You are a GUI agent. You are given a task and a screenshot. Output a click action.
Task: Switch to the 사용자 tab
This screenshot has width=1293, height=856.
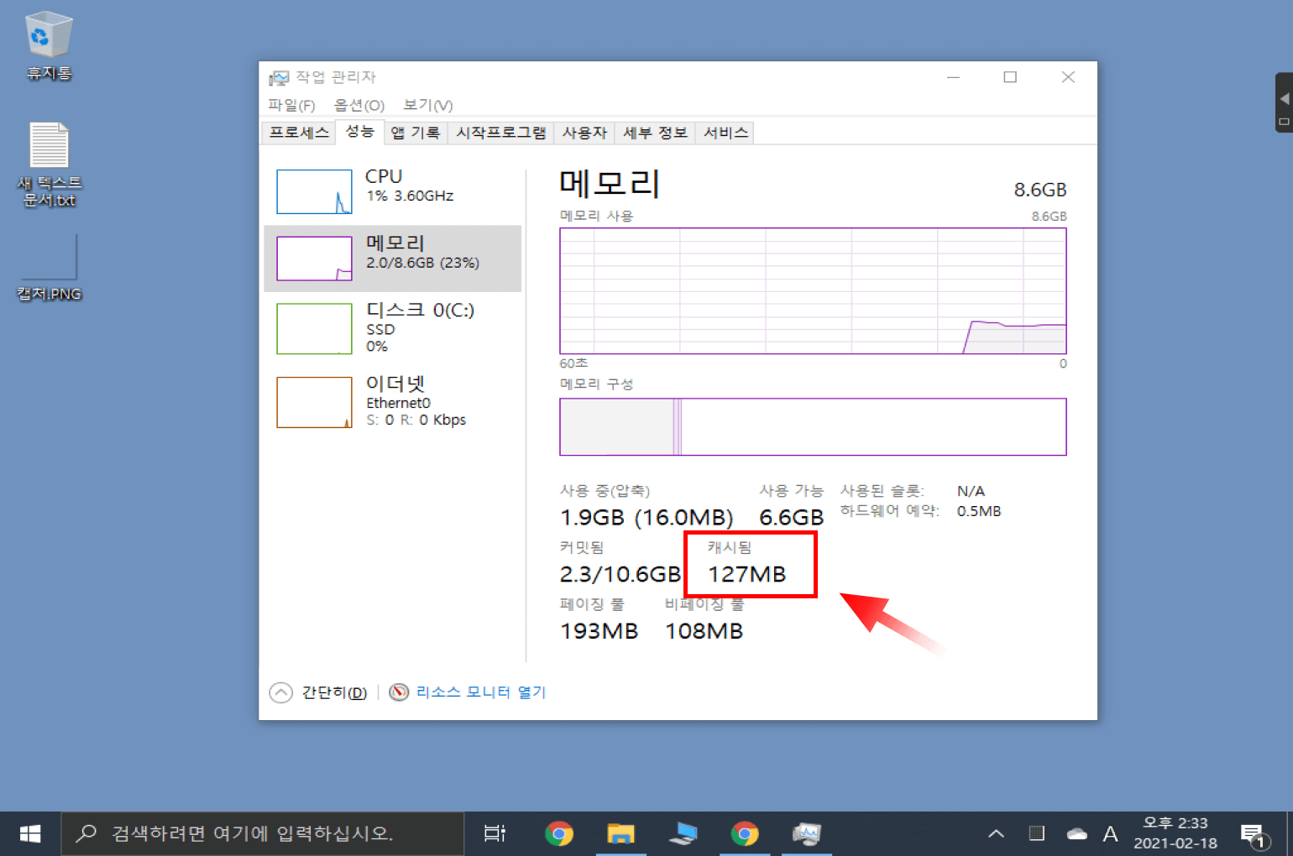[x=584, y=133]
